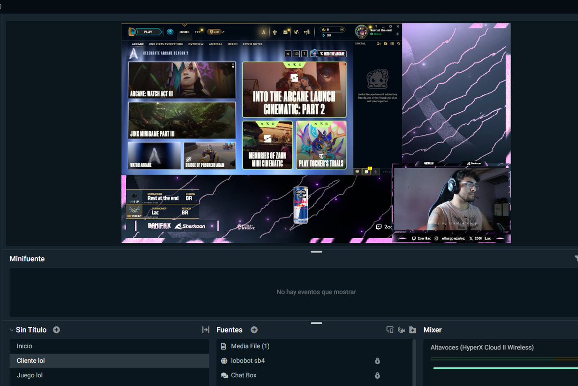This screenshot has width=578, height=386.
Task: Click search icon in SOCIAL panel
Action: tap(398, 44)
